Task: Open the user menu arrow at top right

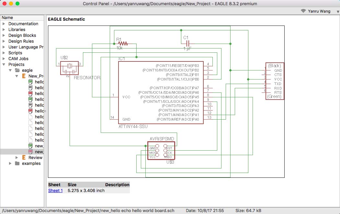Action: (x=338, y=12)
